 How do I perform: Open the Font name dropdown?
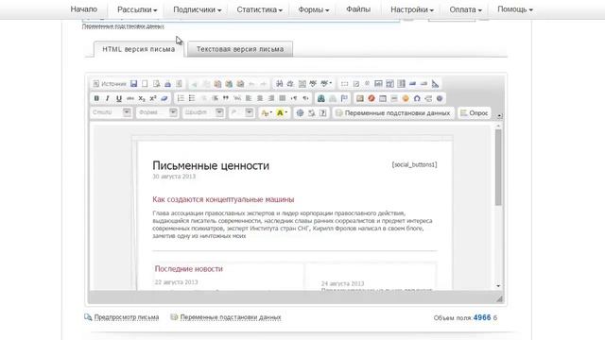point(203,112)
